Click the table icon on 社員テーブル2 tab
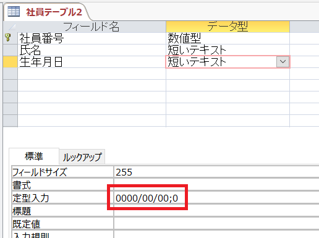This screenshot has width=319, height=238. [14, 12]
